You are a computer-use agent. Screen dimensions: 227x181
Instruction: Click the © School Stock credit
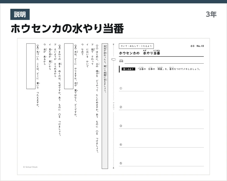(30, 167)
